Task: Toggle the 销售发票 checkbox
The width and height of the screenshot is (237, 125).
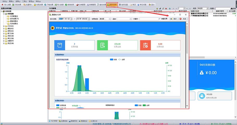Action: (x=160, y=19)
